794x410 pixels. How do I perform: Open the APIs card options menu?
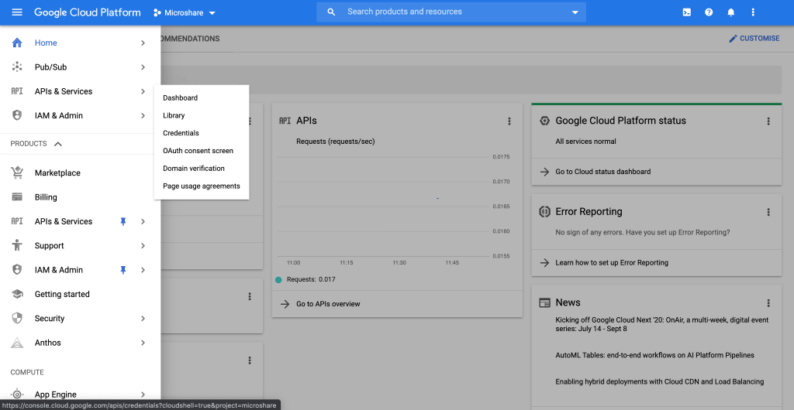click(509, 121)
